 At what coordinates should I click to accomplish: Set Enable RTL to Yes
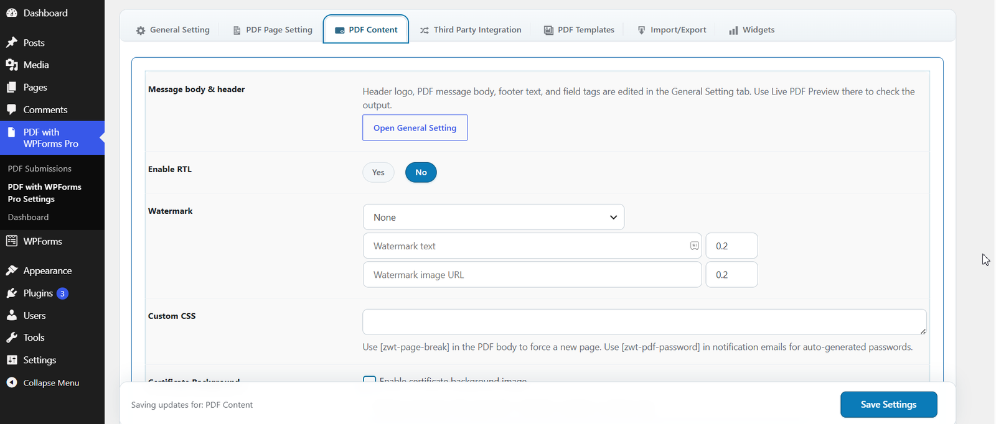point(378,172)
